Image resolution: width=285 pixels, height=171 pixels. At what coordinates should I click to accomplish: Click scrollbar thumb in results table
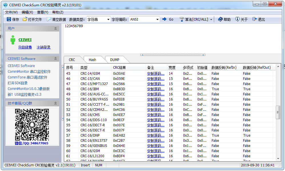click(x=278, y=112)
